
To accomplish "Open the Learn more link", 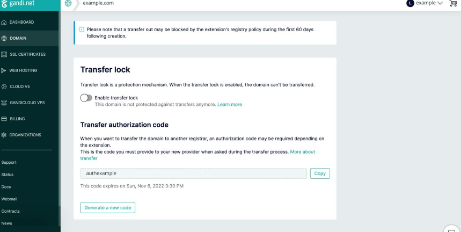I will click(230, 104).
